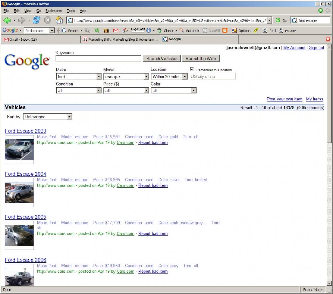Viewport: 333px width, 294px height.
Task: Expand Google Toolbar search box dropdown
Action: [x=52, y=30]
